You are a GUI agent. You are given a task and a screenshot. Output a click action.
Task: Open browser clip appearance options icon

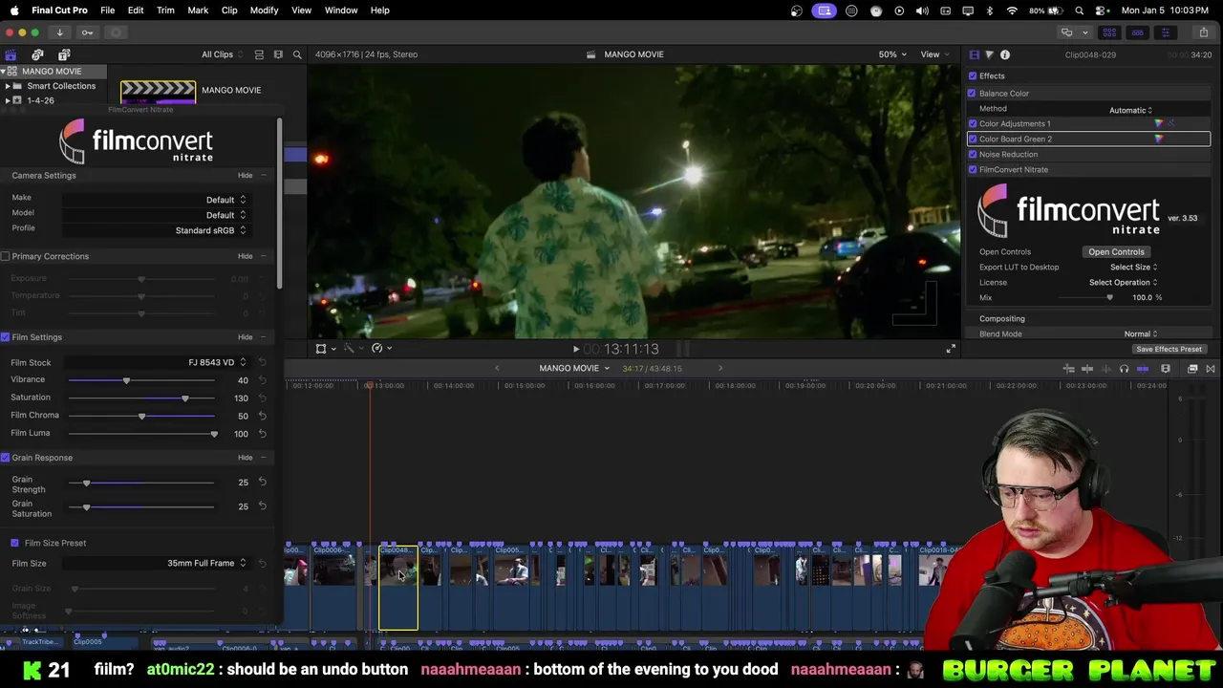coord(278,54)
